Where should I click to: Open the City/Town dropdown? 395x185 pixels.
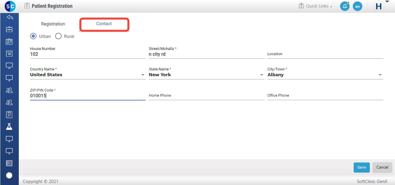325,75
